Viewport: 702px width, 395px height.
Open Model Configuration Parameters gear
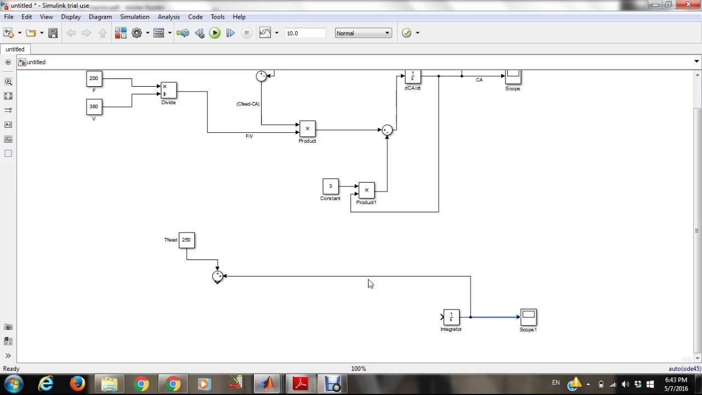tap(137, 33)
